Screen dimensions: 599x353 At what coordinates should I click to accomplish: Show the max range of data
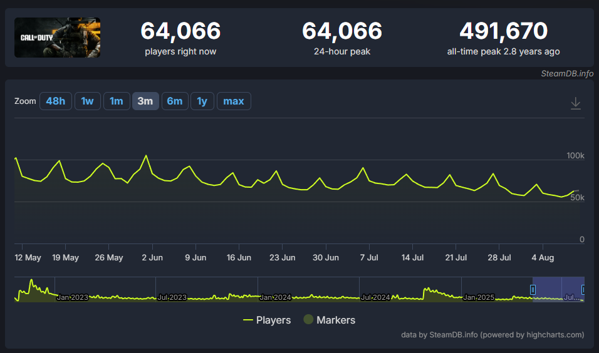(234, 101)
